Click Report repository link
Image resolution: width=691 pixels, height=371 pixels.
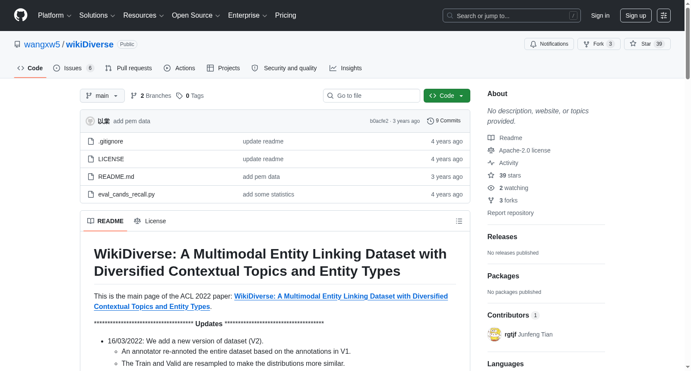[x=510, y=213]
